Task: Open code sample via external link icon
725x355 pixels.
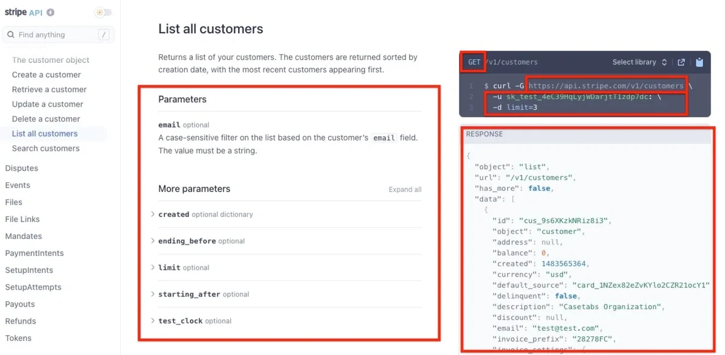Action: (681, 62)
